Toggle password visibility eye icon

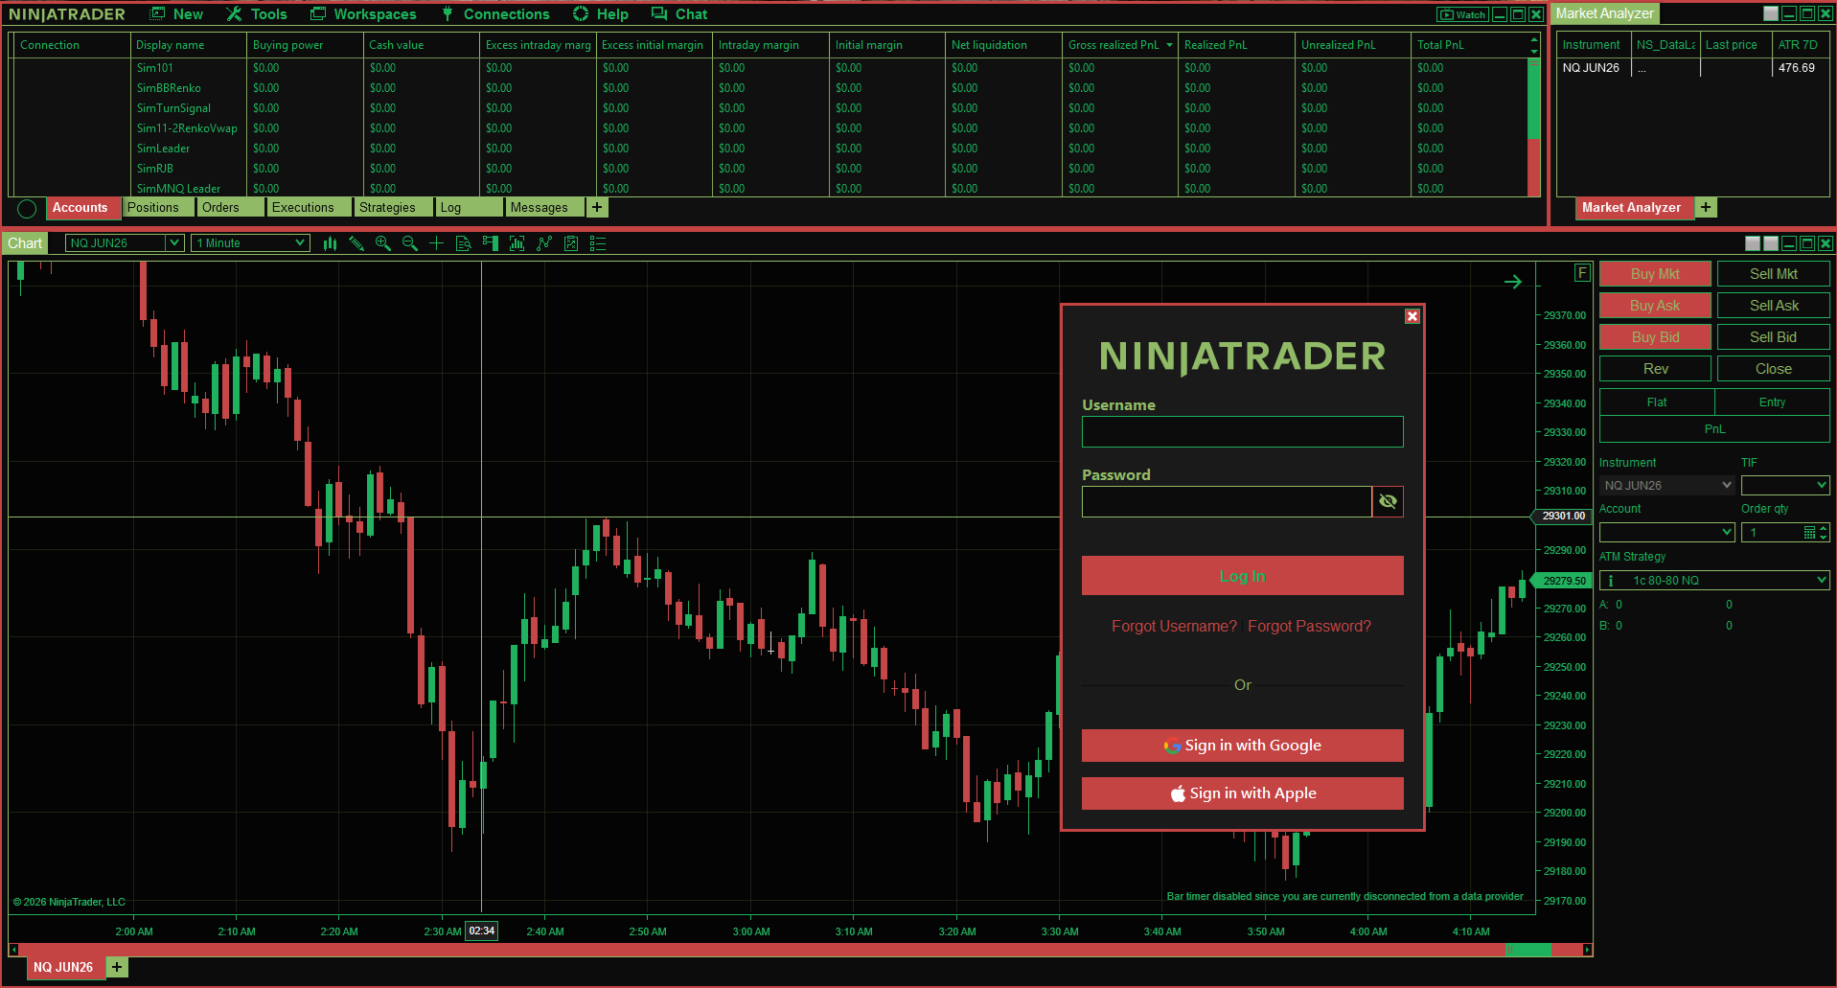click(1388, 501)
